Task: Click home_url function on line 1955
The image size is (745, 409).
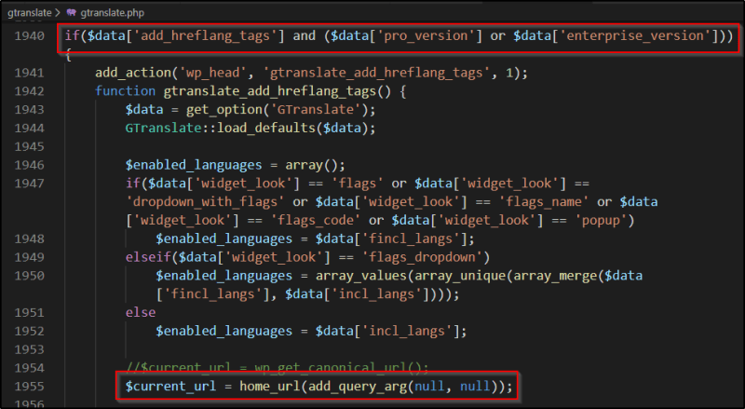Action: pyautogui.click(x=270, y=387)
